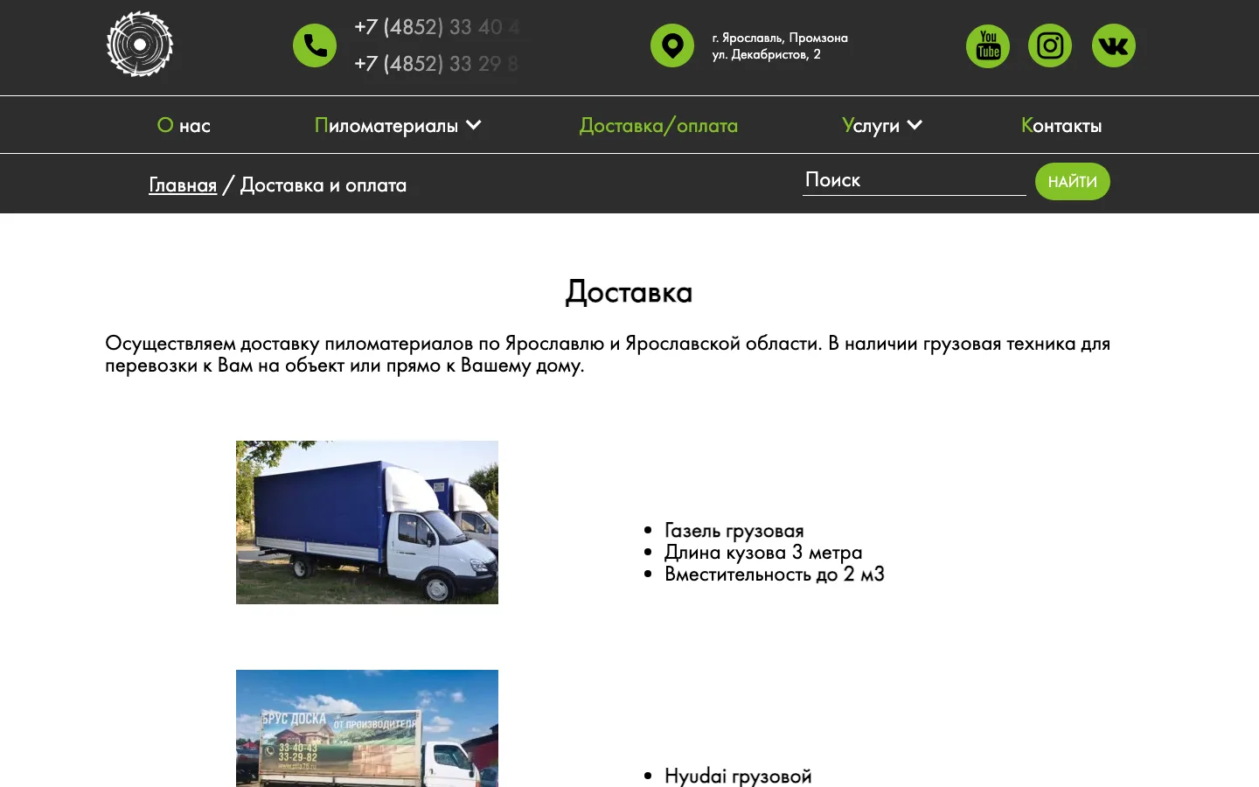1259x787 pixels.
Task: Click the delivery description paragraph
Action: click(608, 354)
